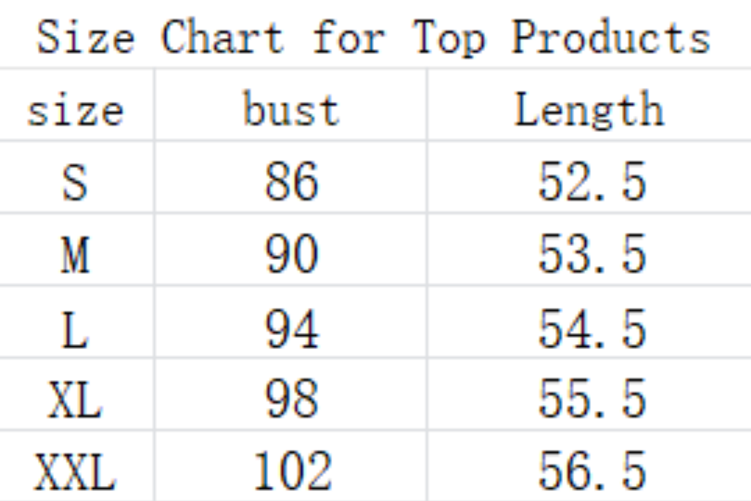Click the length value 56.5 cell
The height and width of the screenshot is (501, 751).
pos(591,471)
